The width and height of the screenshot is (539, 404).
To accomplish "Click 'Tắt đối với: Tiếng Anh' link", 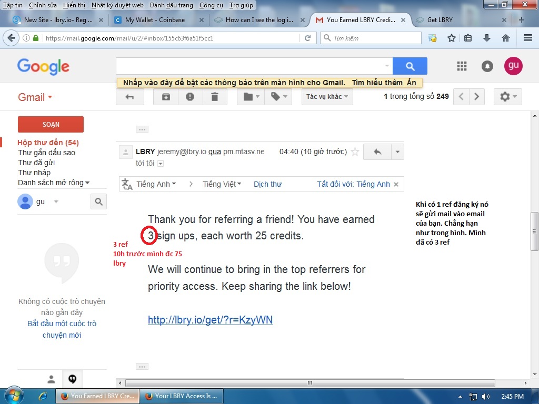I will click(x=353, y=184).
